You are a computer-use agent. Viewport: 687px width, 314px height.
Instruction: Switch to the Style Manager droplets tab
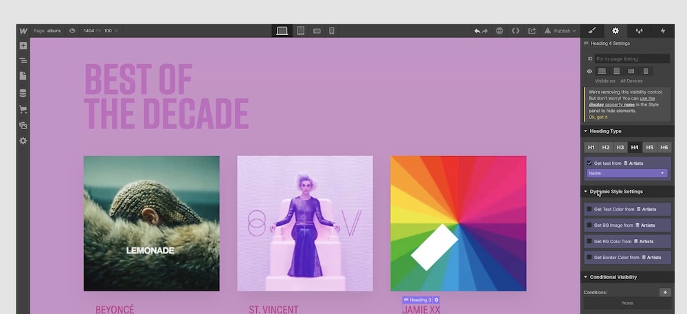click(639, 31)
